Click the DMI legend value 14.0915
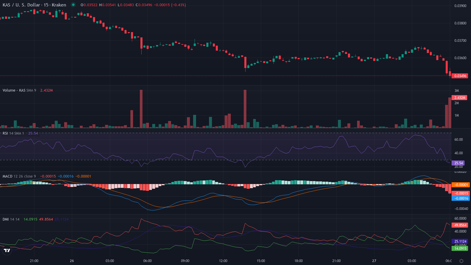 pyautogui.click(x=30, y=219)
